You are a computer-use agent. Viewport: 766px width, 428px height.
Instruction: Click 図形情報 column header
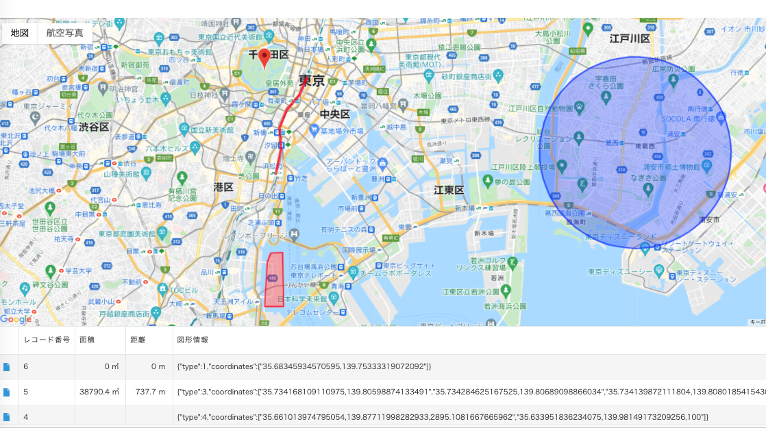pos(193,340)
